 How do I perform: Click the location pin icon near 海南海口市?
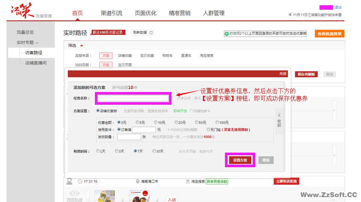138,181
